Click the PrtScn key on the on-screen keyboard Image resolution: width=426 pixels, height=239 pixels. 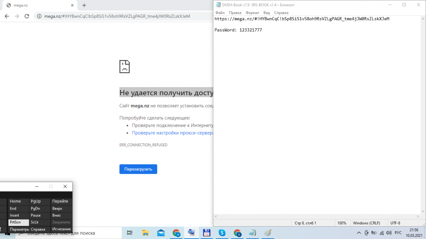coord(18,222)
